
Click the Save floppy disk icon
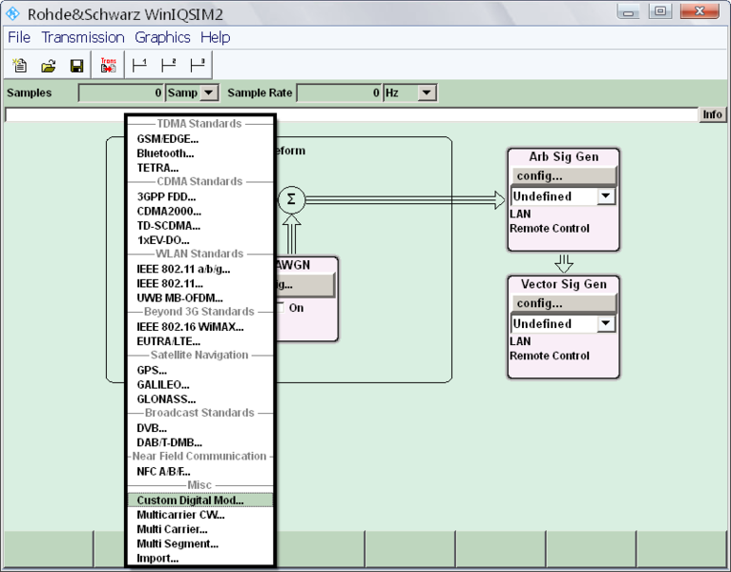(x=76, y=66)
